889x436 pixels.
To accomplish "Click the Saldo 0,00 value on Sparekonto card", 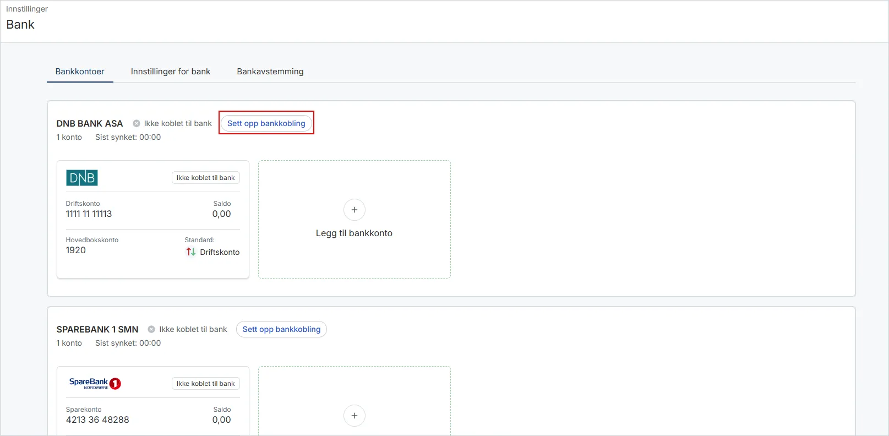I will click(x=222, y=420).
